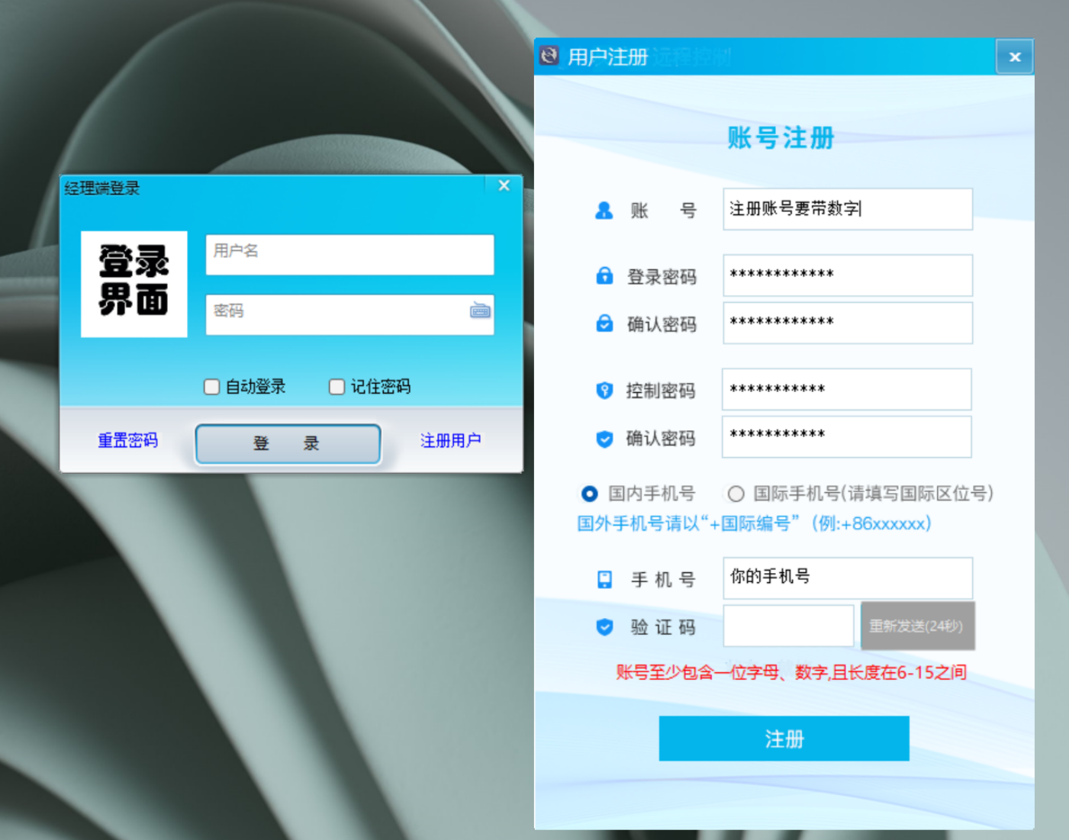Choose the 国际手机号 radio option
The image size is (1069, 840).
tap(736, 494)
